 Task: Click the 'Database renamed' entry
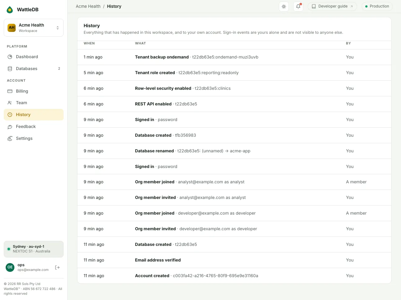(x=234, y=151)
